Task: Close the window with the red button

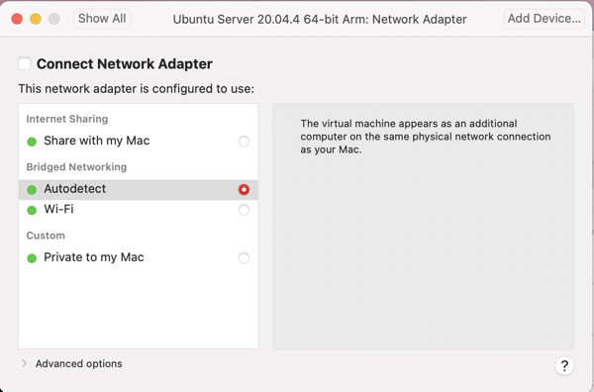Action: (x=17, y=19)
